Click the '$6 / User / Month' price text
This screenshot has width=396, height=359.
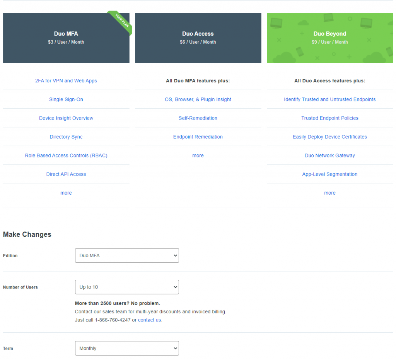point(198,42)
